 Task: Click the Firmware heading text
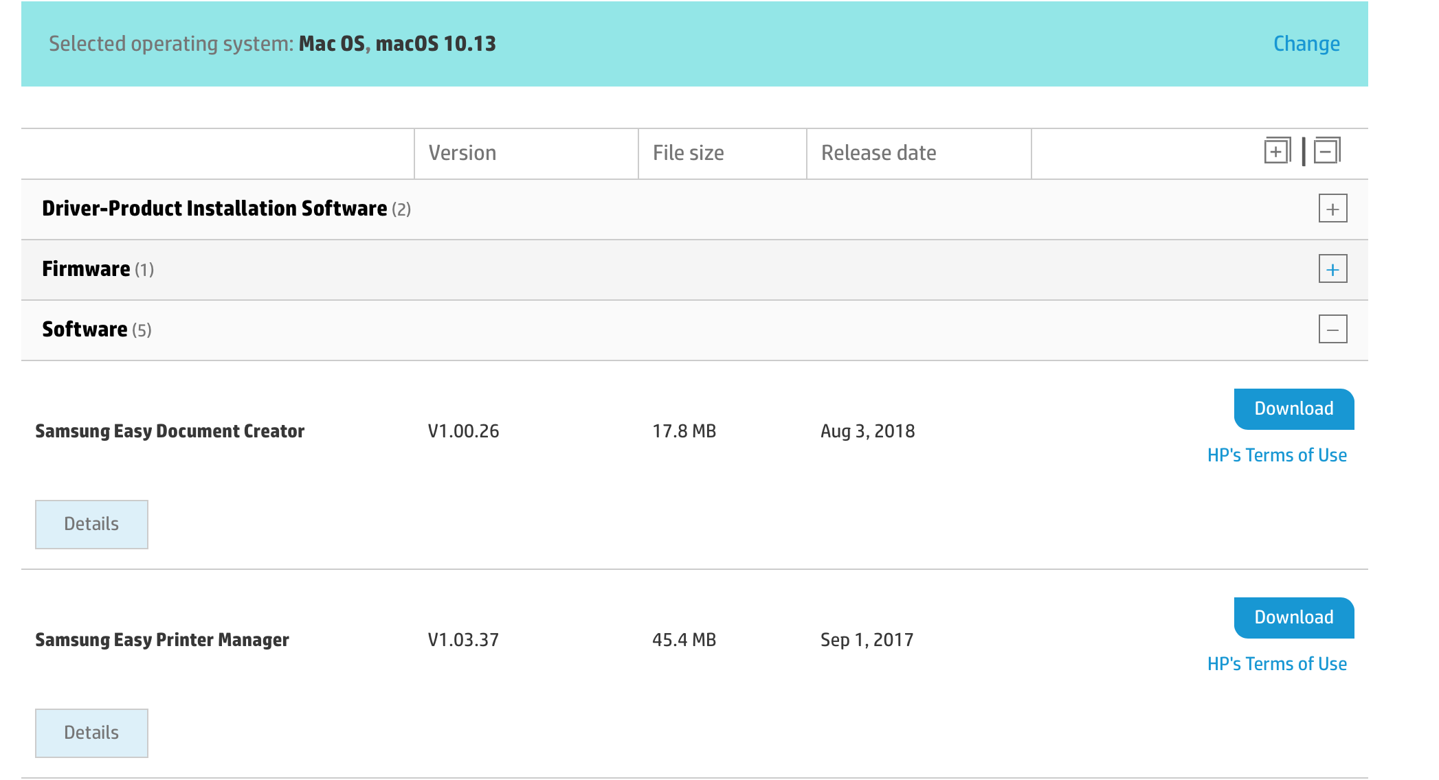pyautogui.click(x=86, y=269)
